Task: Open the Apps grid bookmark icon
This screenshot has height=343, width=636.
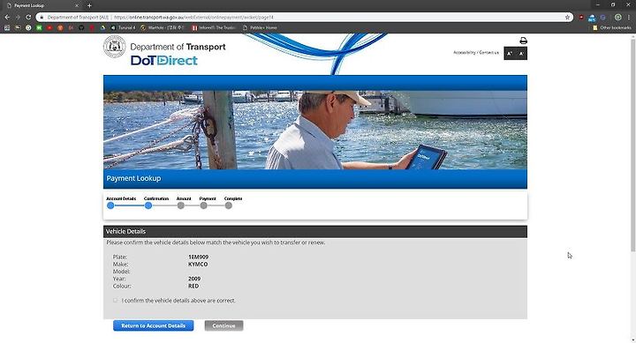Action: (7, 27)
